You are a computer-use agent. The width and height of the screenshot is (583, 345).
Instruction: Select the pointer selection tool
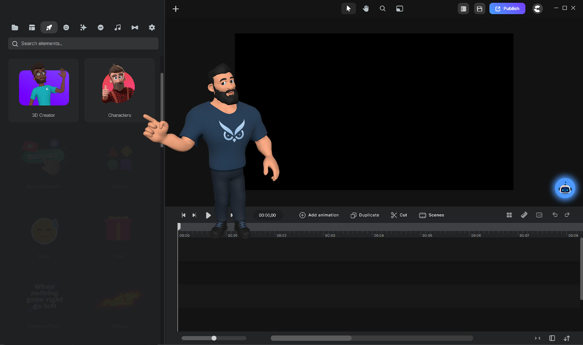[348, 9]
